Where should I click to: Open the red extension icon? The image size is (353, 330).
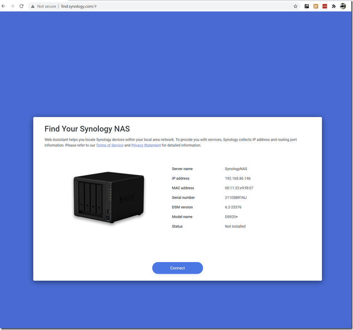(x=325, y=6)
